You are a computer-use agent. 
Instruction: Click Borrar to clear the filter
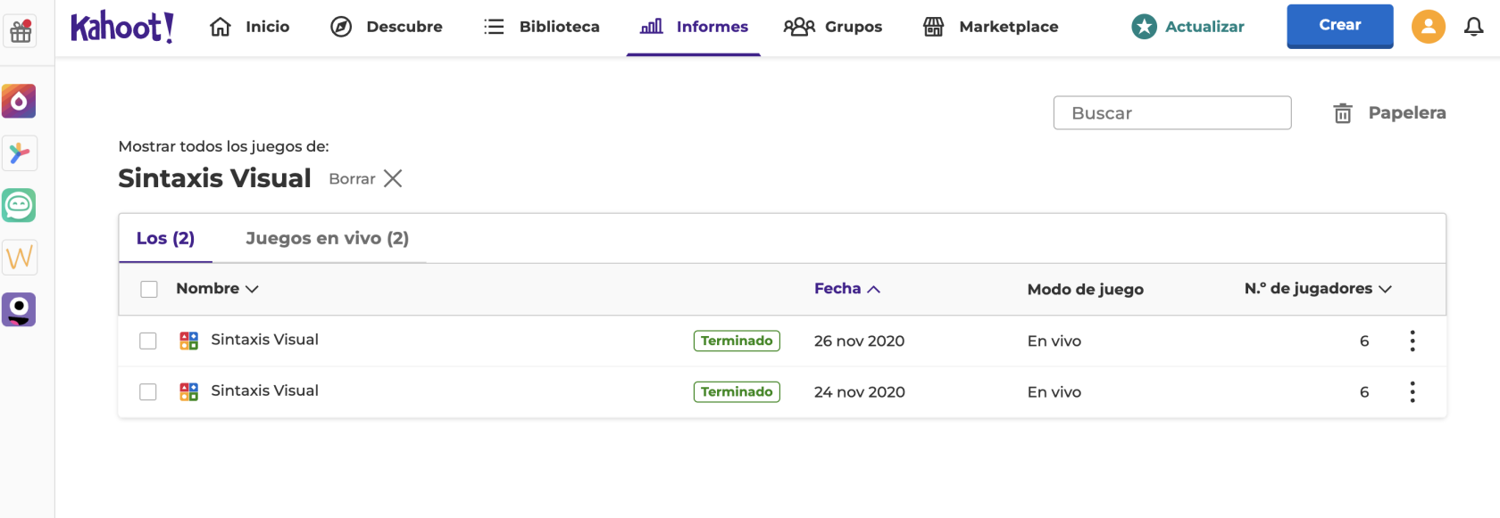coord(352,179)
